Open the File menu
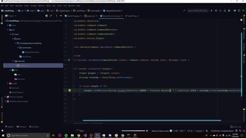This screenshot has width=246, height=138. [2, 6]
